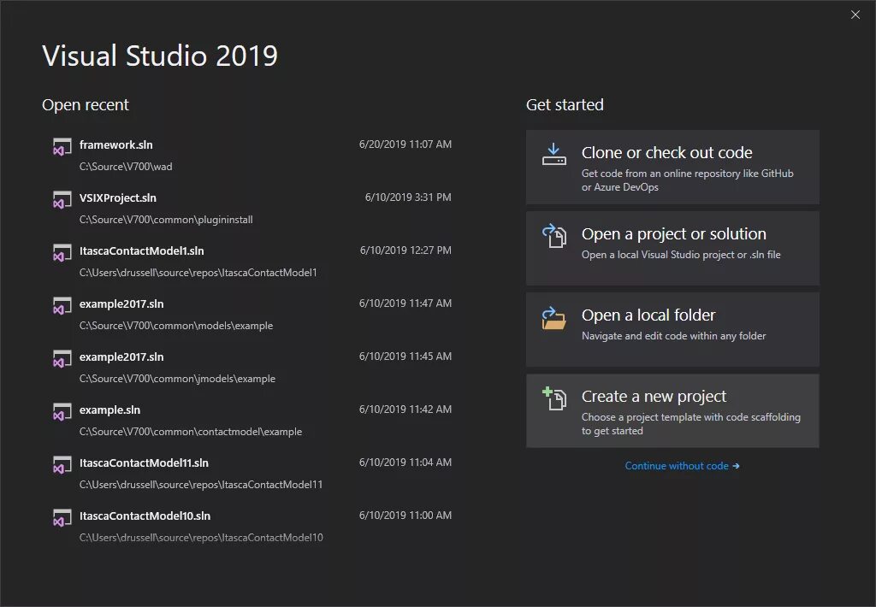Image resolution: width=876 pixels, height=607 pixels.
Task: Click the solution icon beside example.sln
Action: 62,412
